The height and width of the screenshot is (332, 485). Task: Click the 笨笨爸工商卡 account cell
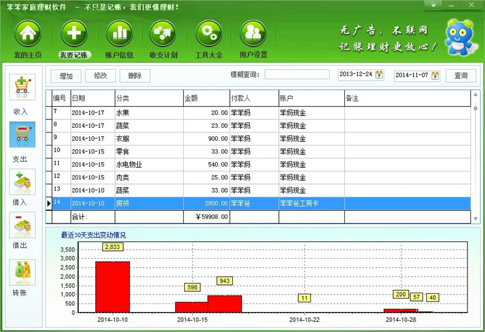point(312,204)
